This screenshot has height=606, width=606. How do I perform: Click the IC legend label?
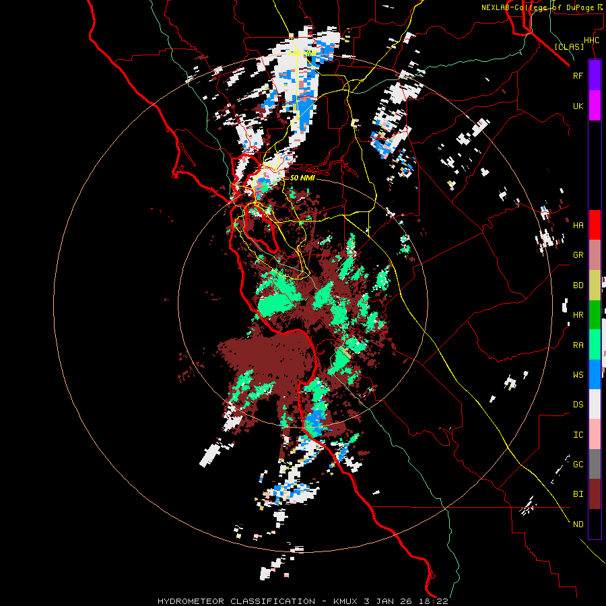tap(578, 435)
